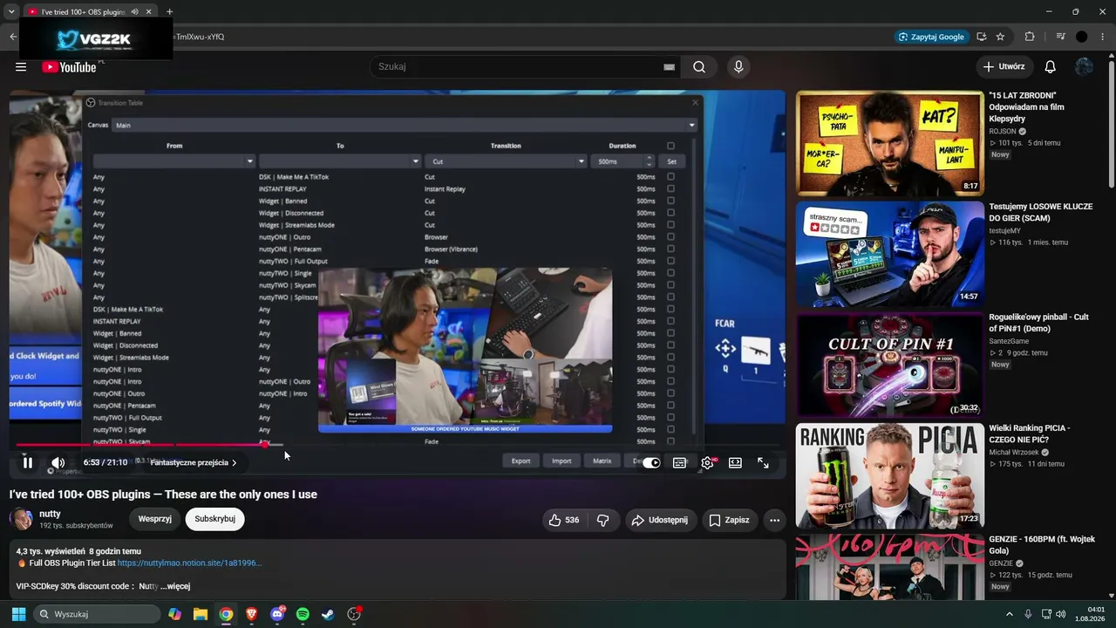Open the 'SantezGame' channel name

(x=1009, y=342)
